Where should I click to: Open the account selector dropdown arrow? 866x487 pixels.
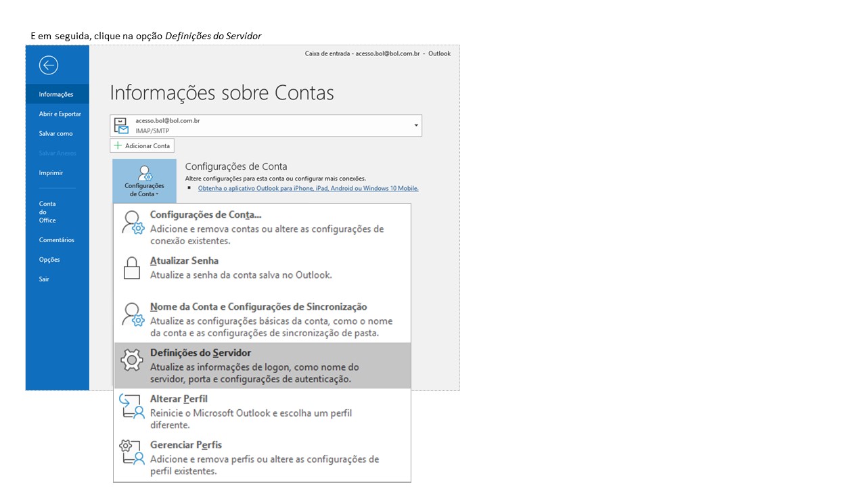416,126
